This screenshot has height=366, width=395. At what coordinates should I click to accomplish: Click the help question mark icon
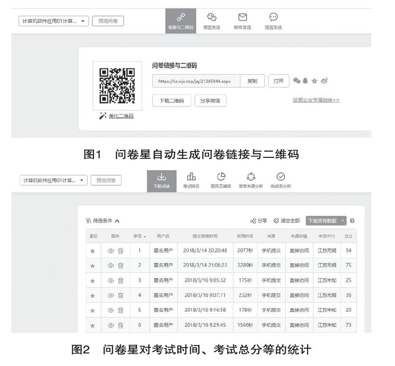(352, 221)
